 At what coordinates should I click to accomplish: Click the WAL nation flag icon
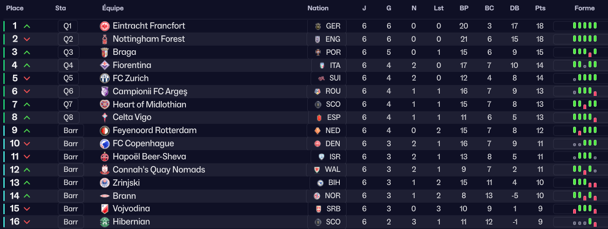(x=317, y=170)
